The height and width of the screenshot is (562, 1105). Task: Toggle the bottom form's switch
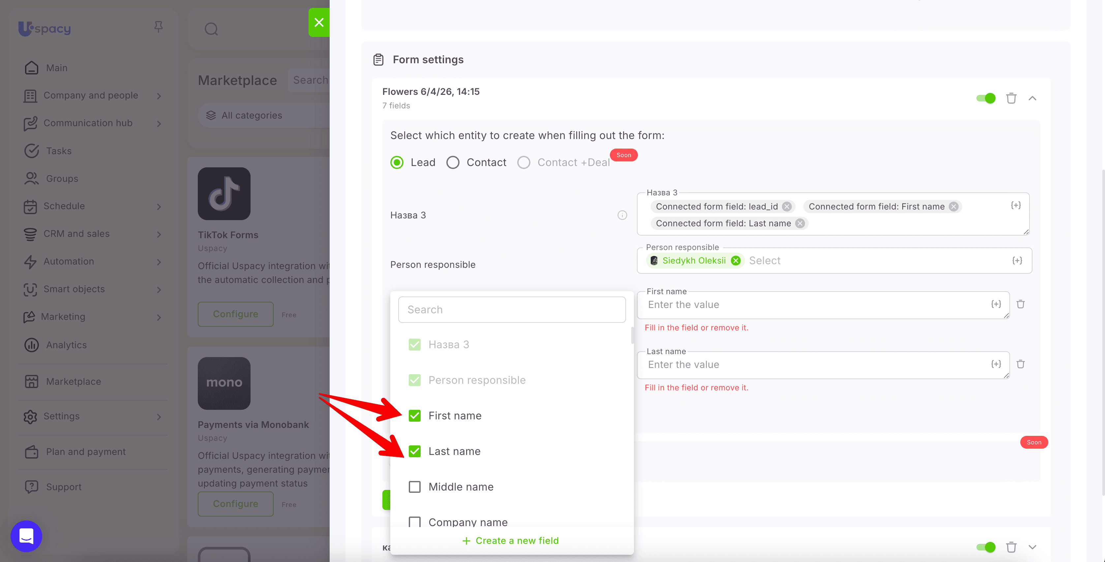click(x=986, y=547)
